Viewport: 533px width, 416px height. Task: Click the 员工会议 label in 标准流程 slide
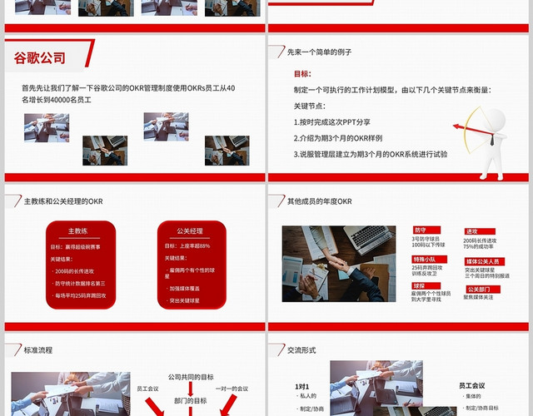coord(147,389)
